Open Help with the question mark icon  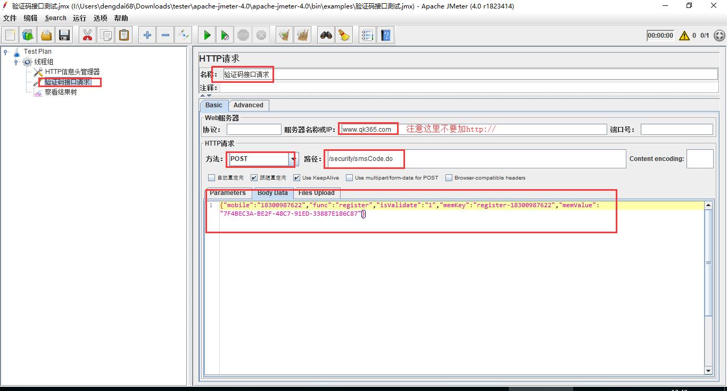point(385,35)
